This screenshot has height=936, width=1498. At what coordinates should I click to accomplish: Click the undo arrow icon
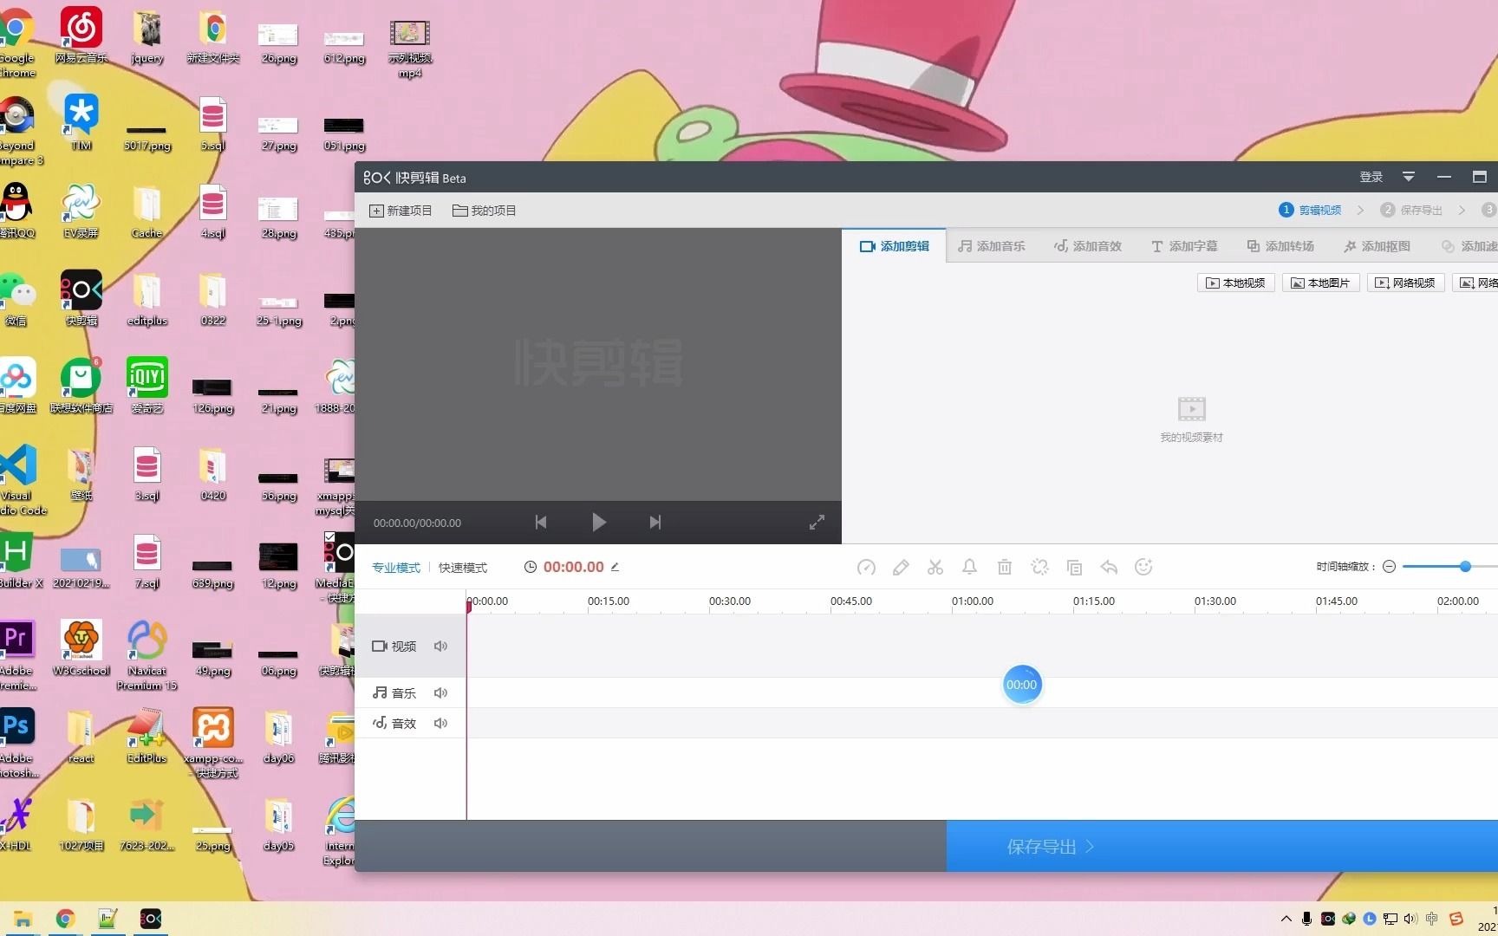pyautogui.click(x=1109, y=567)
